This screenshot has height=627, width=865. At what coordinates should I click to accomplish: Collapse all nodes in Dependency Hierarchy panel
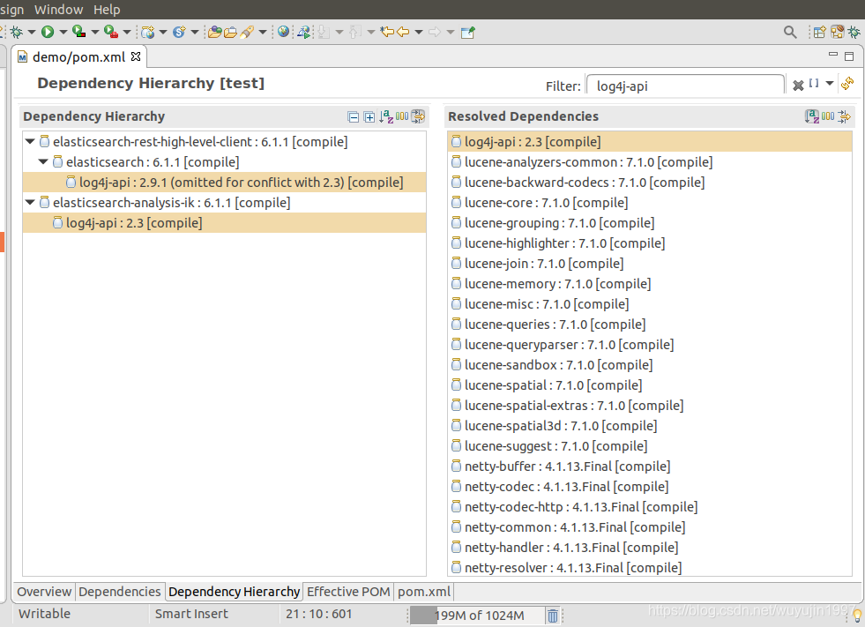(x=354, y=116)
